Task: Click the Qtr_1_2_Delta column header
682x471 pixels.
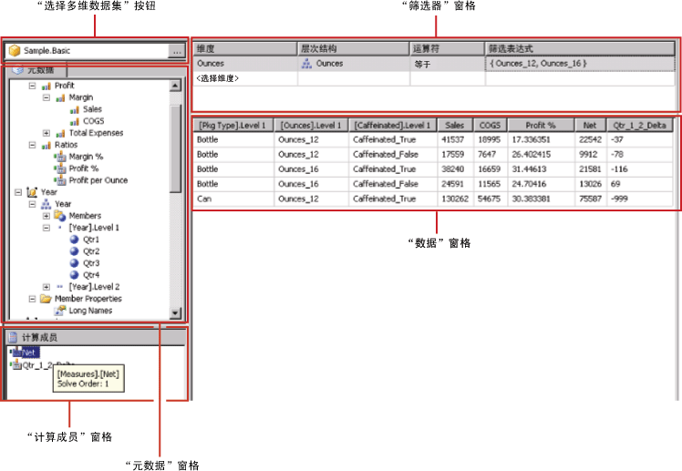Action: coord(639,125)
